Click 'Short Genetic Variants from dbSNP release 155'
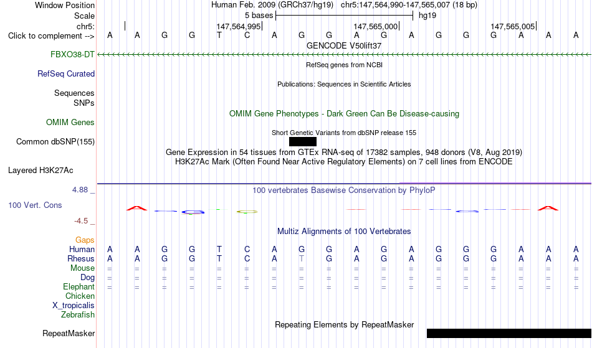592x348 pixels. (344, 133)
